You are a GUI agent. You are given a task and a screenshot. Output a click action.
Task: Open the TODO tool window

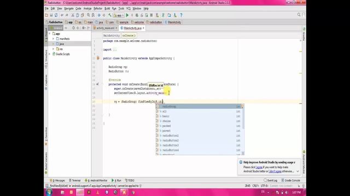(x=130, y=180)
